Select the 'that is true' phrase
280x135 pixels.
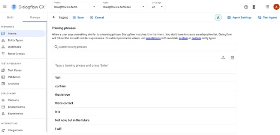(144, 95)
